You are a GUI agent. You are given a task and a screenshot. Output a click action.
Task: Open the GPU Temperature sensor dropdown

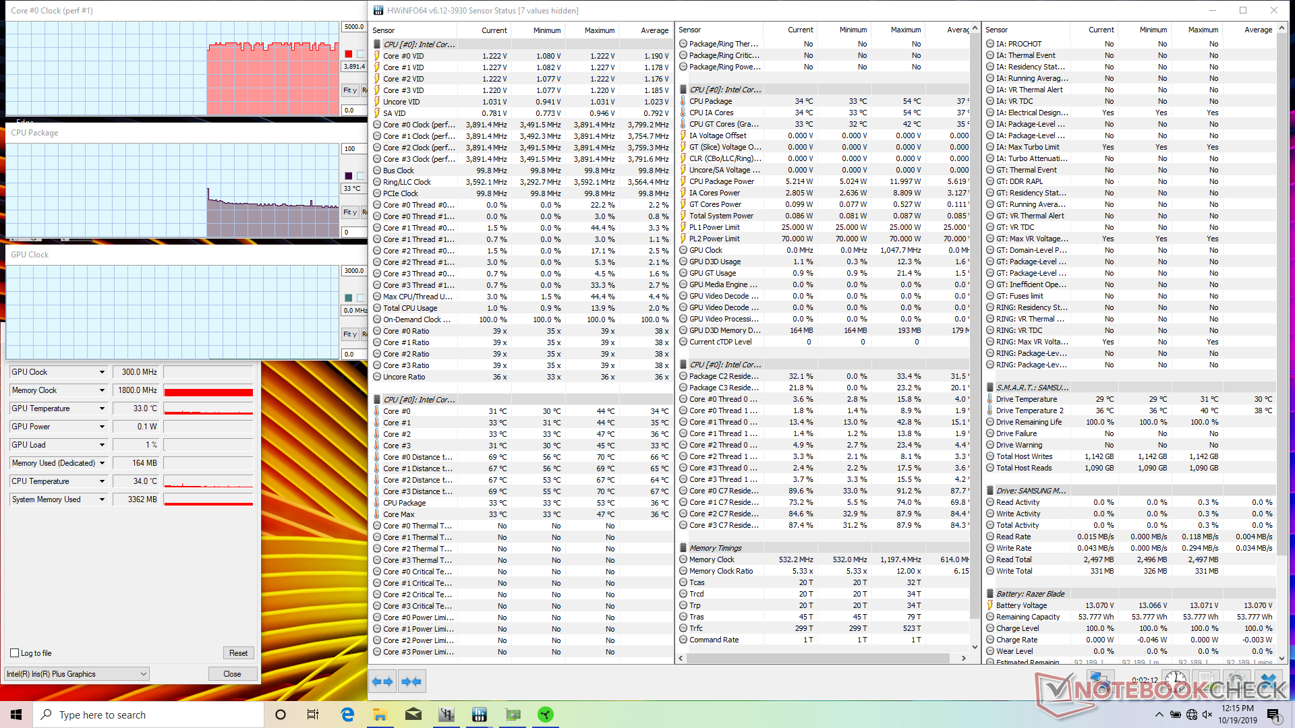click(102, 408)
